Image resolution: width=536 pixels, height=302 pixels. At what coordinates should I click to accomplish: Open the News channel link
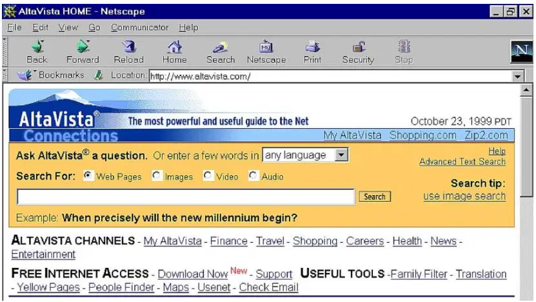coord(443,241)
